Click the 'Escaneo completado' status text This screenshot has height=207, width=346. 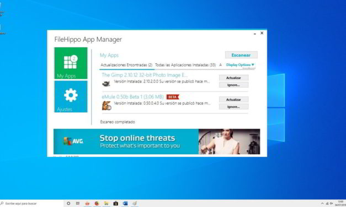pos(118,122)
